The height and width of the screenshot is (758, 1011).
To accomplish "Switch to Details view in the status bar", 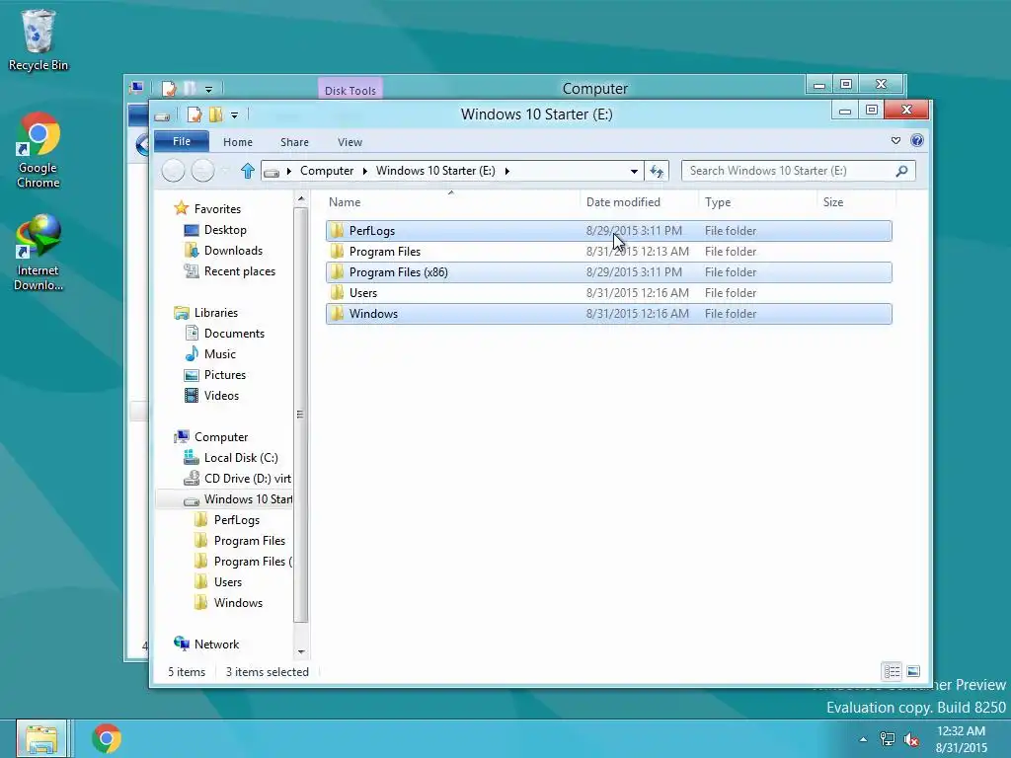I will point(892,671).
